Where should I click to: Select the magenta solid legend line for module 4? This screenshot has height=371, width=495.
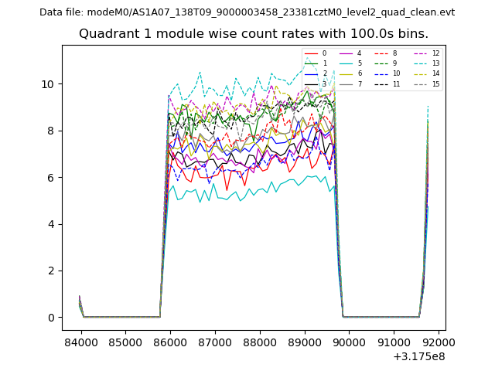tap(347, 53)
